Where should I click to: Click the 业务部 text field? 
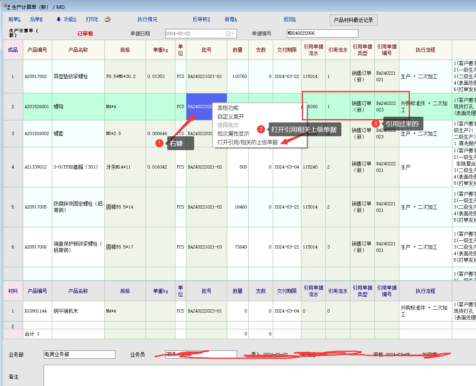pyautogui.click(x=79, y=355)
